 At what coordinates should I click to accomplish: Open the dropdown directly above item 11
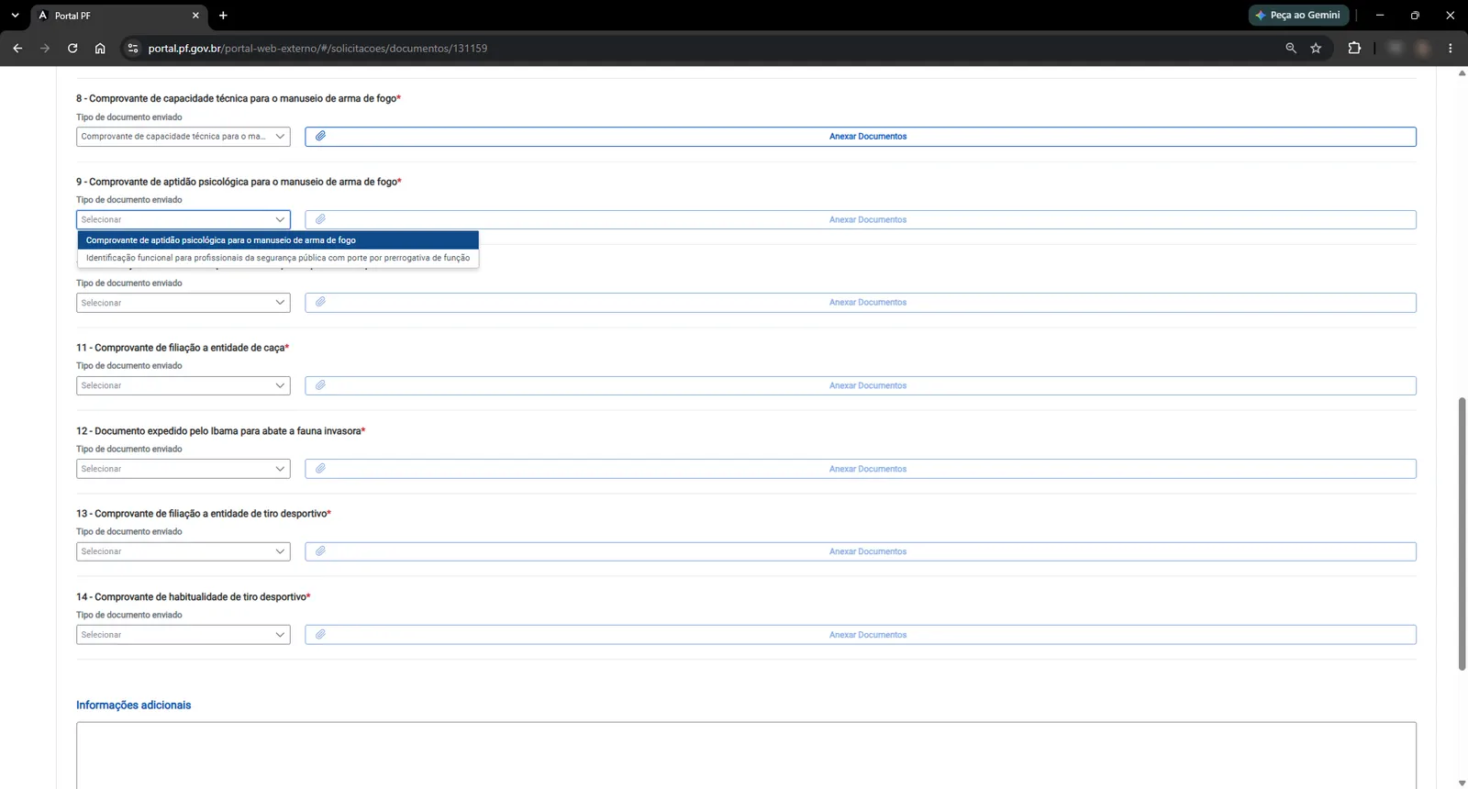(x=183, y=303)
